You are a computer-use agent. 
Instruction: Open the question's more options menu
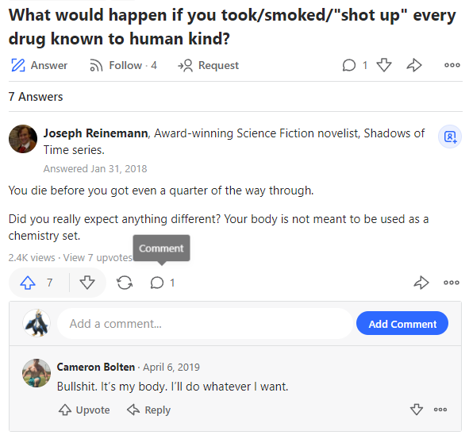pos(452,65)
